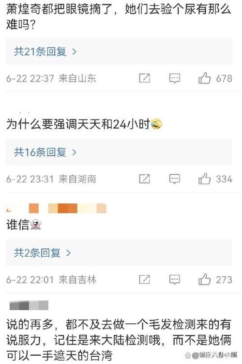This screenshot has width=242, height=364.
Task: Tap the comment starting with 萧煌奇
Action: tap(119, 17)
